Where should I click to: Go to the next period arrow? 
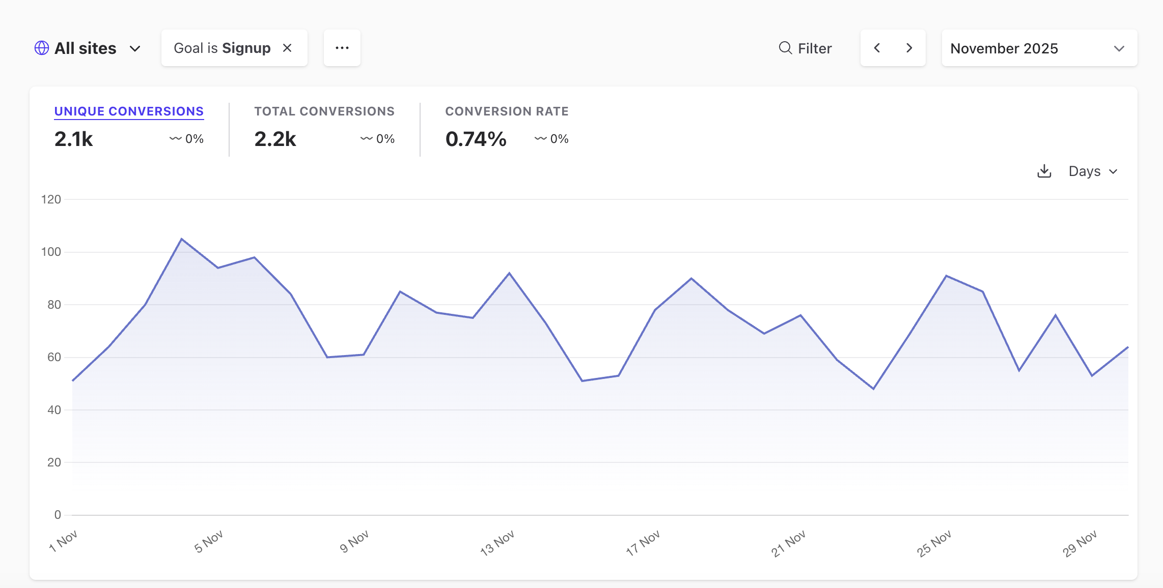909,48
